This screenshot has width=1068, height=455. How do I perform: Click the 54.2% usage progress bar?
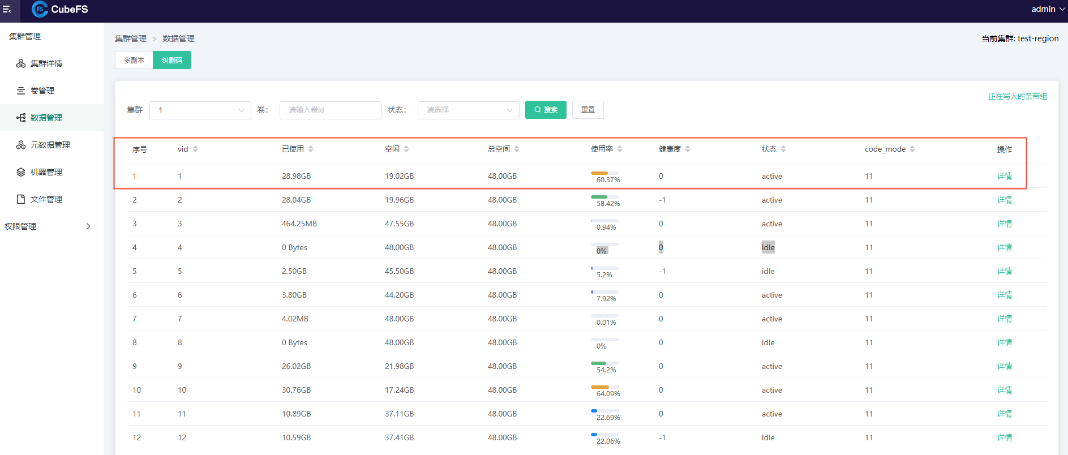point(605,363)
